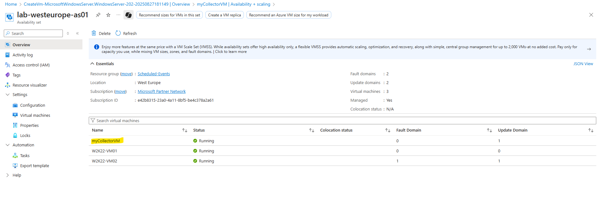Open the VMSS info banner arrow
Image resolution: width=601 pixels, height=209 pixels.
coord(589,49)
